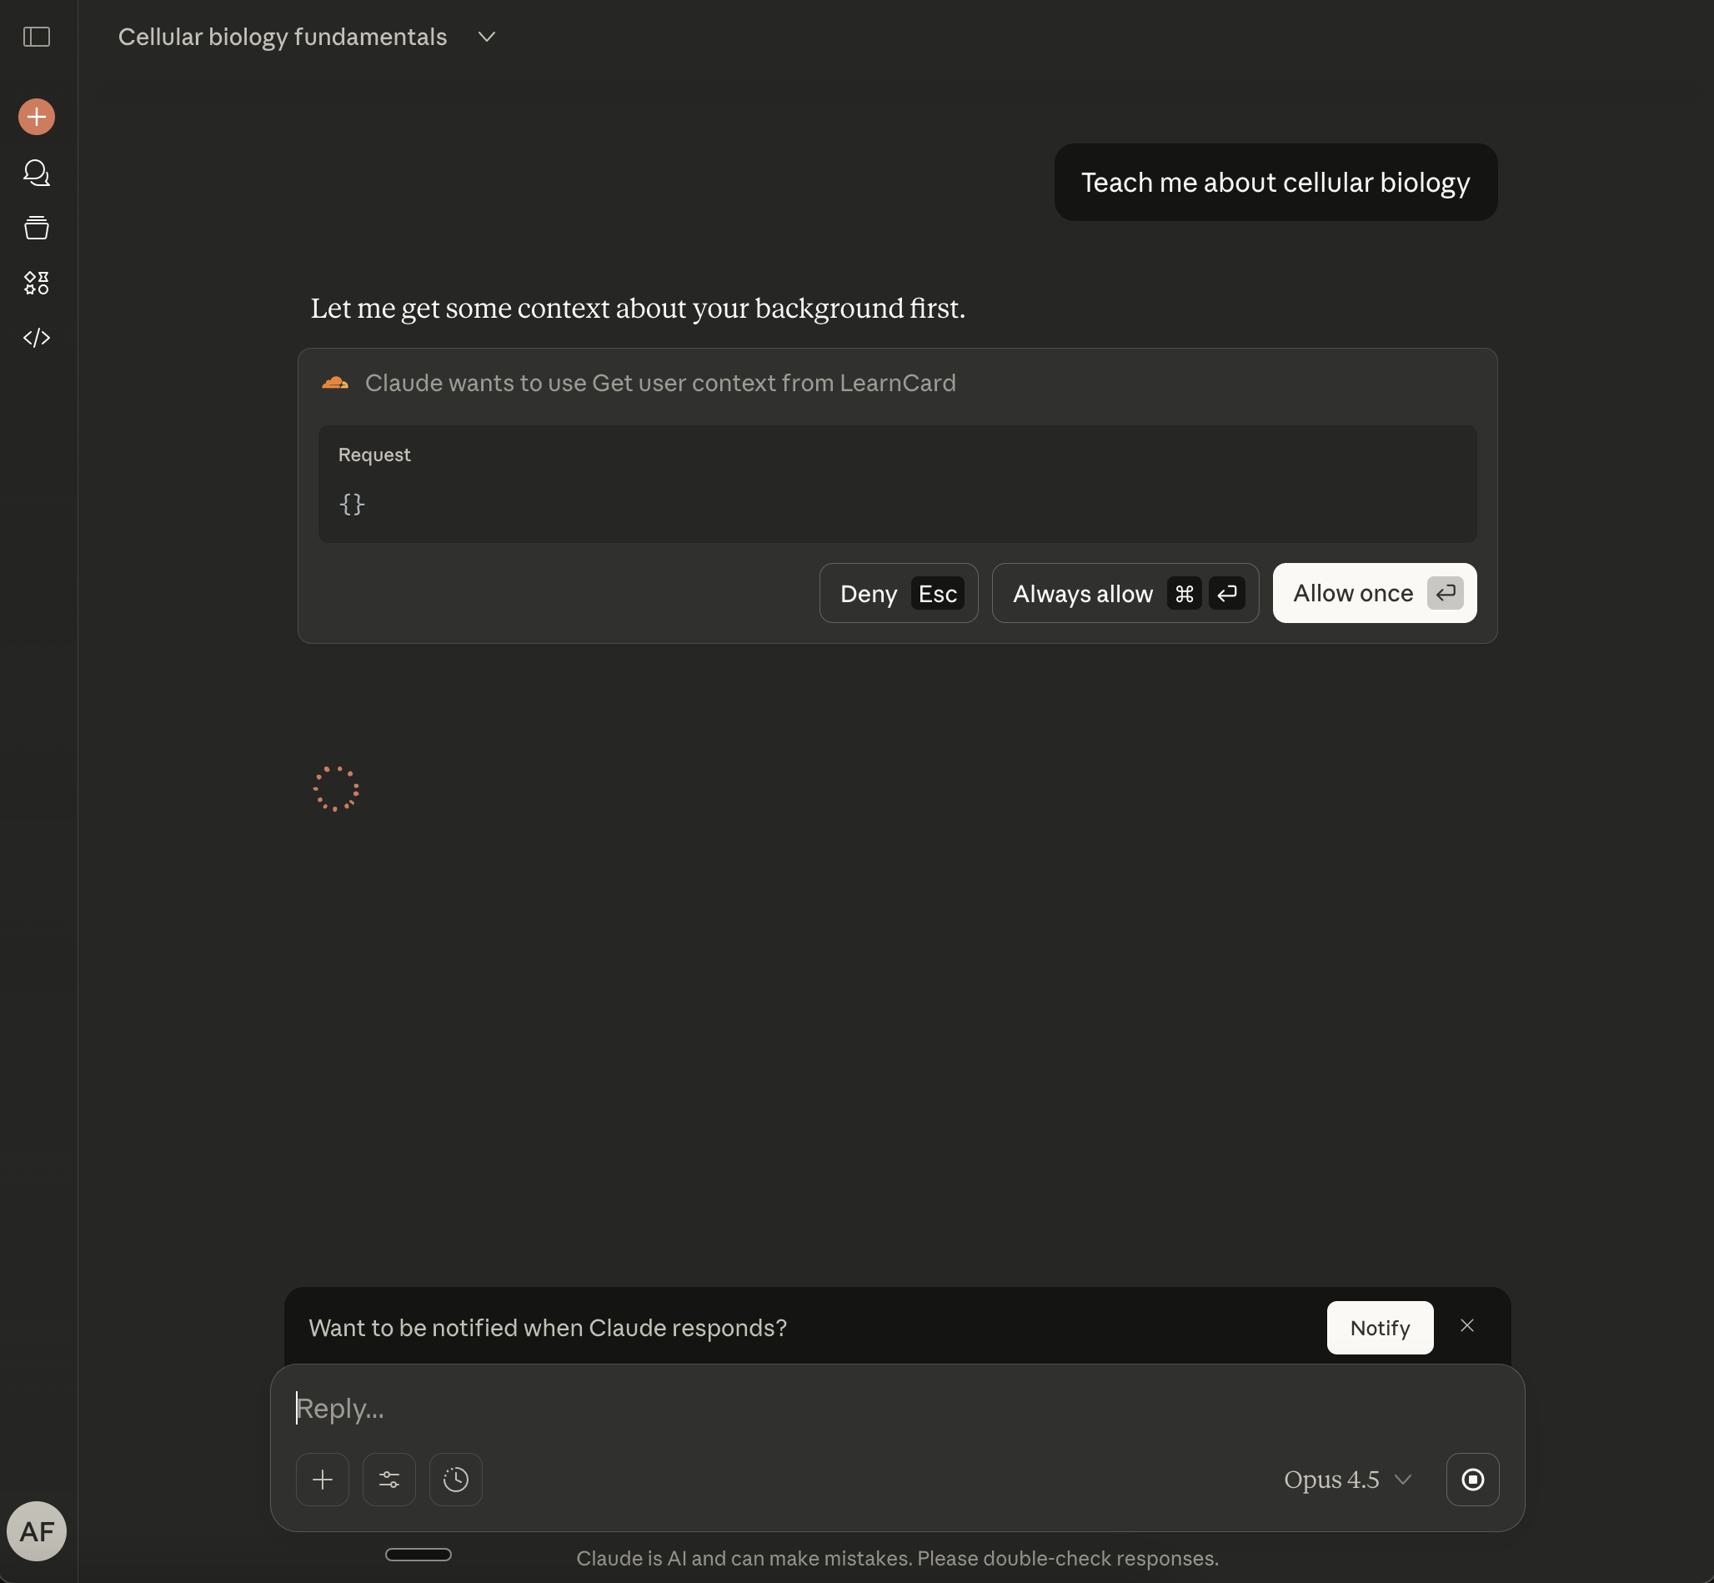Screen dimensions: 1714x1583
Task: Toggle the sidebar panel icon
Action: (37, 37)
